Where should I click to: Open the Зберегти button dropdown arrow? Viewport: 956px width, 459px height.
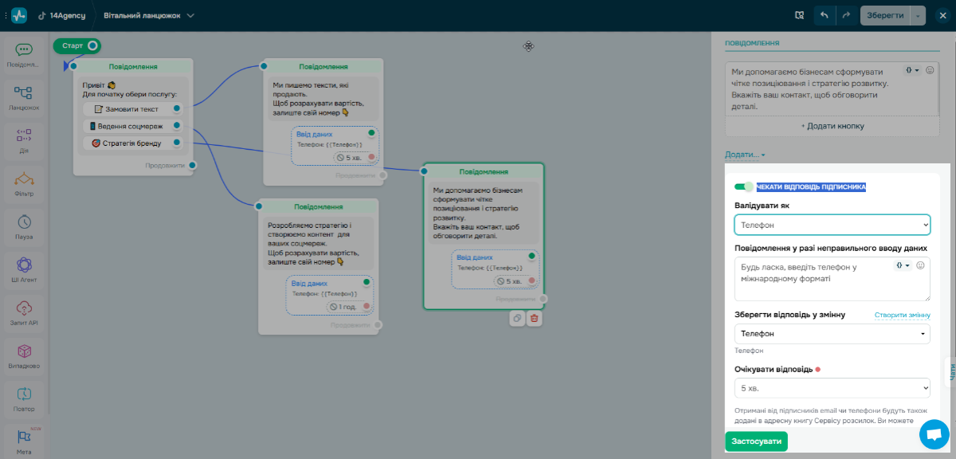point(918,15)
